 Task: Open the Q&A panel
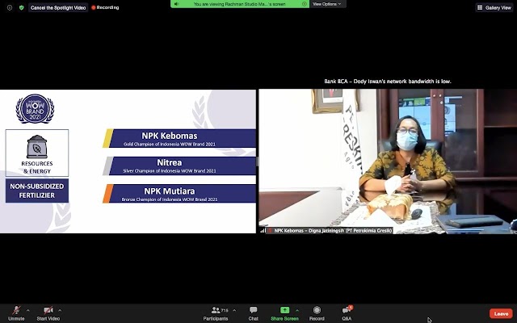(x=347, y=313)
